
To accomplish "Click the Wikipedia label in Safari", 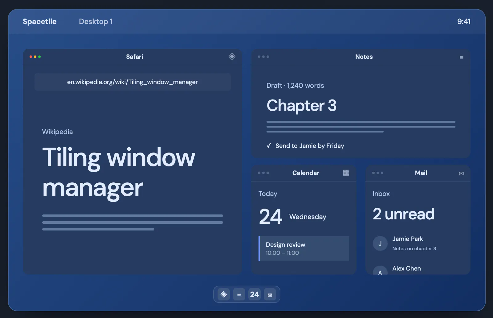I will [57, 132].
